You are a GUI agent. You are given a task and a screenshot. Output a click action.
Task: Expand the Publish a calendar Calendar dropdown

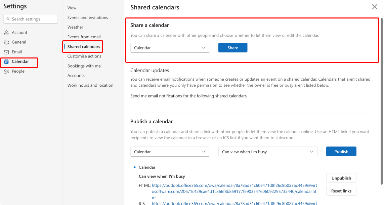(170, 152)
